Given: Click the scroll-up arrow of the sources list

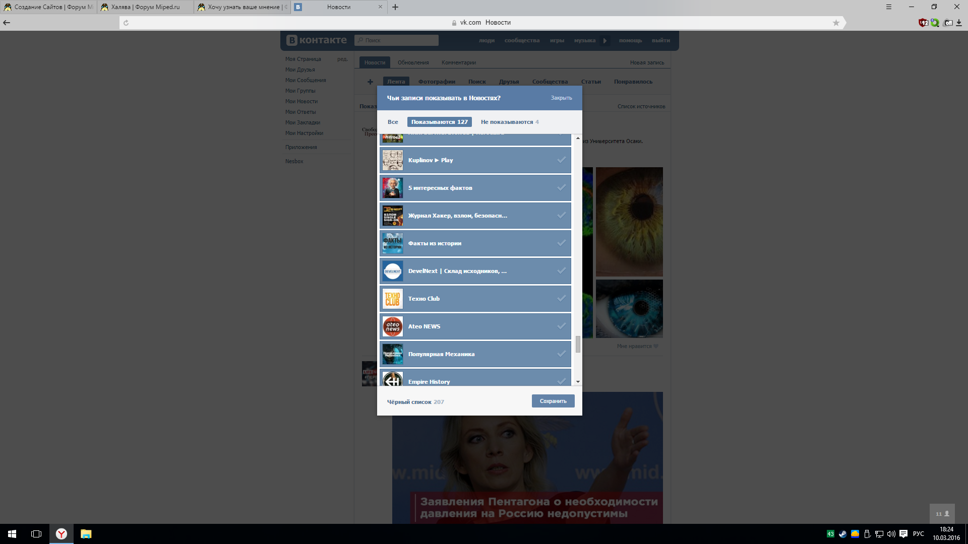Looking at the screenshot, I should [578, 138].
